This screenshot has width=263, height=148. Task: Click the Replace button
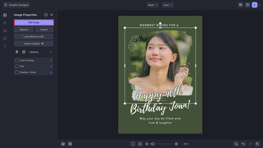tap(24, 30)
